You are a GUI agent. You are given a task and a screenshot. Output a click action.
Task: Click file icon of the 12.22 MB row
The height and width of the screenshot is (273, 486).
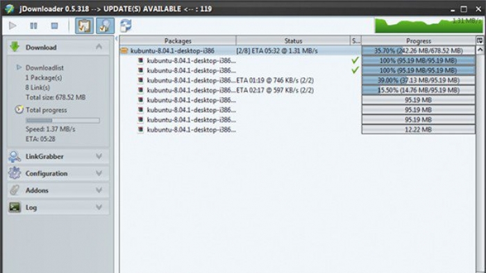coord(140,130)
